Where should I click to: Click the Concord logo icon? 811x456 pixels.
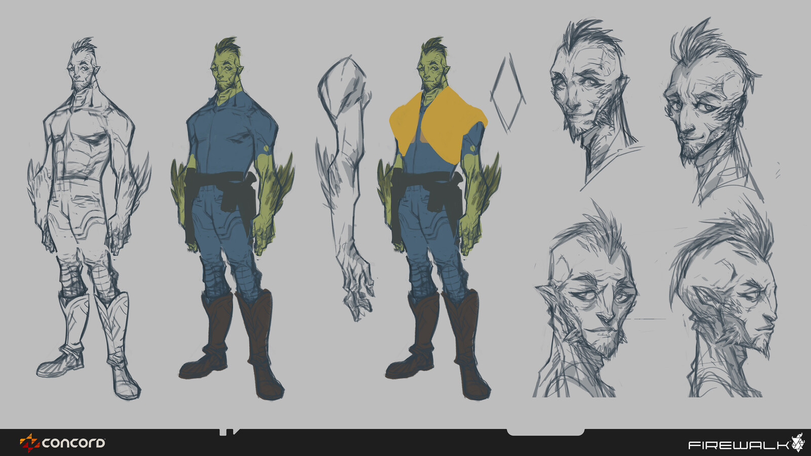[x=29, y=443]
